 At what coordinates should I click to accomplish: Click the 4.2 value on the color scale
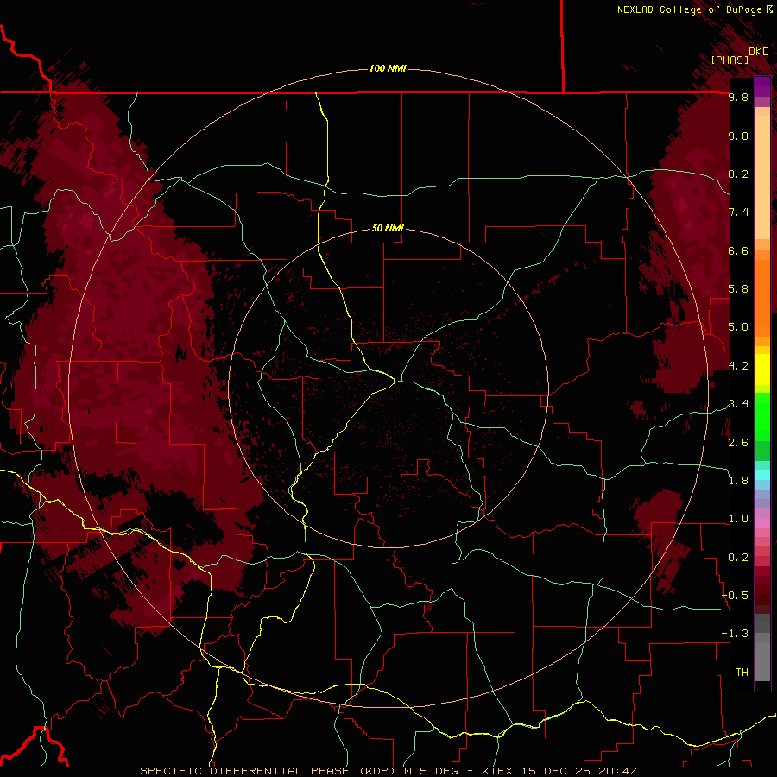[x=738, y=366]
